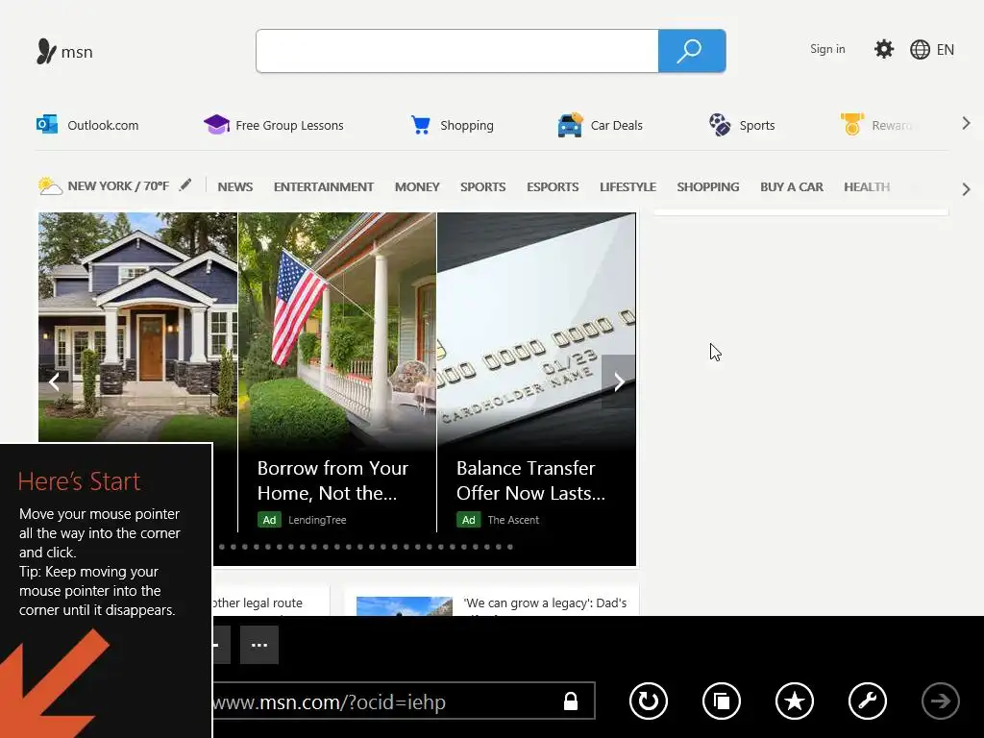
Task: Open the Borrow from Your Home headline
Action: pyautogui.click(x=332, y=480)
